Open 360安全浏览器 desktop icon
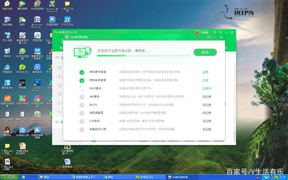The width and height of the screenshot is (288, 180). 22,54
